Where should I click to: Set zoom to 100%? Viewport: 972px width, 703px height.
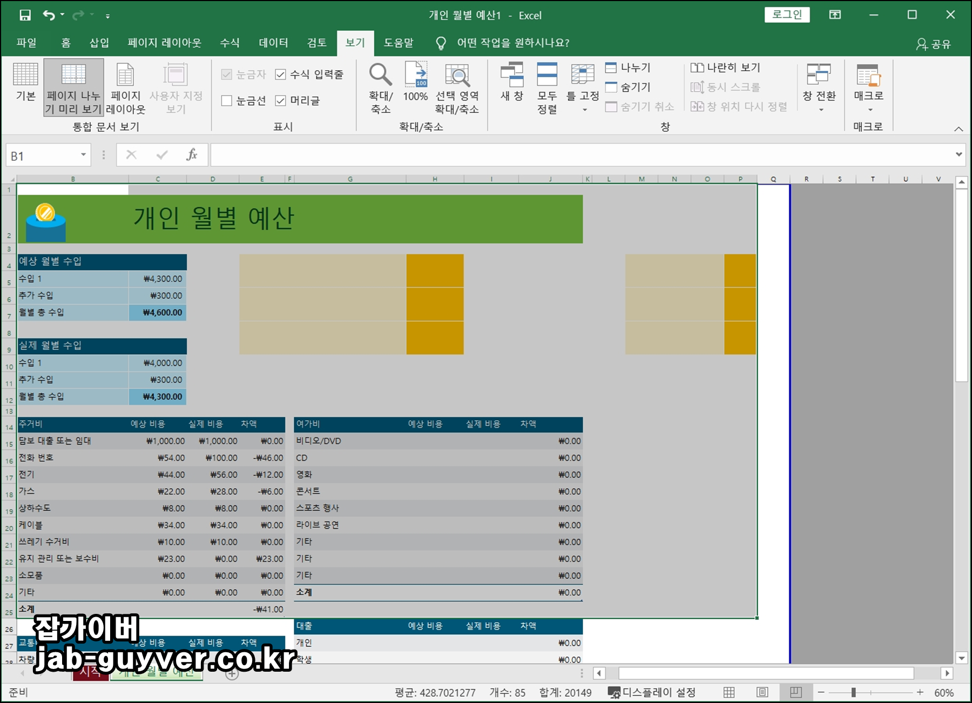[x=415, y=82]
